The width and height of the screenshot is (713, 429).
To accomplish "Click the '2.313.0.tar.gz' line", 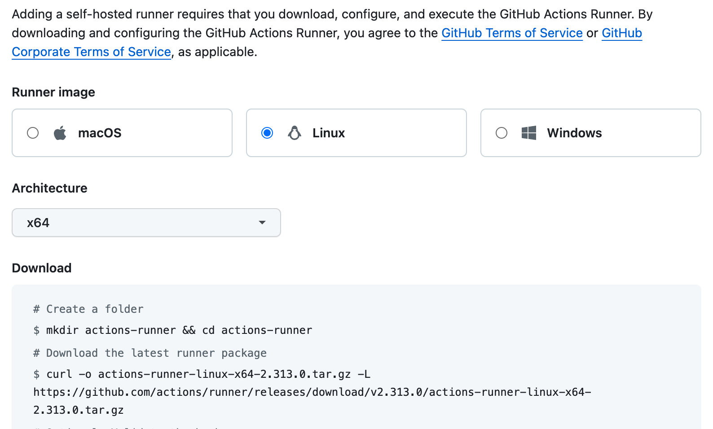I will coord(79,410).
